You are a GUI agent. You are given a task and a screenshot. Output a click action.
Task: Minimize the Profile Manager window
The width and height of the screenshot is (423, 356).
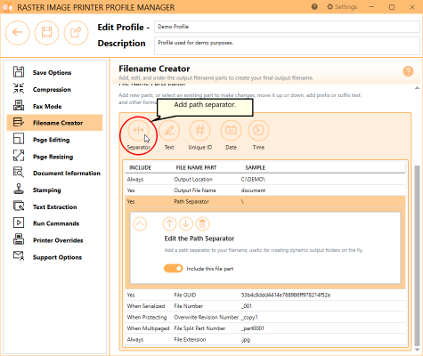[x=371, y=7]
